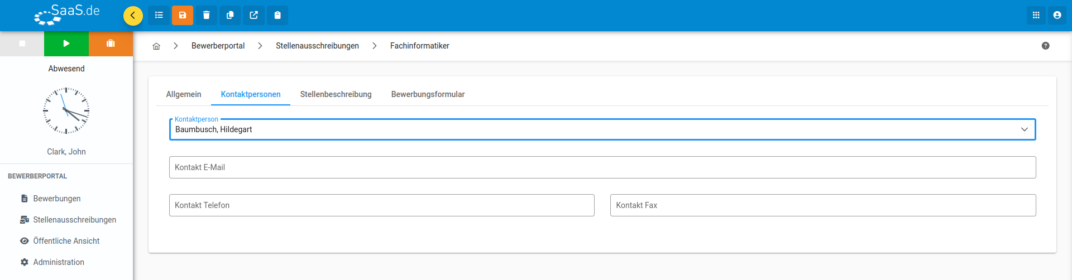Delete the posting via trash icon
The image size is (1072, 280).
(207, 15)
